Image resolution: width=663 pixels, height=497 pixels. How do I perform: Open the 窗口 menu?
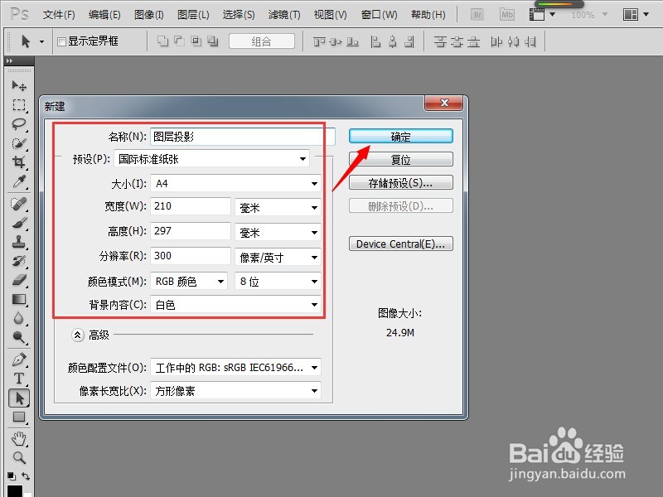tap(378, 14)
